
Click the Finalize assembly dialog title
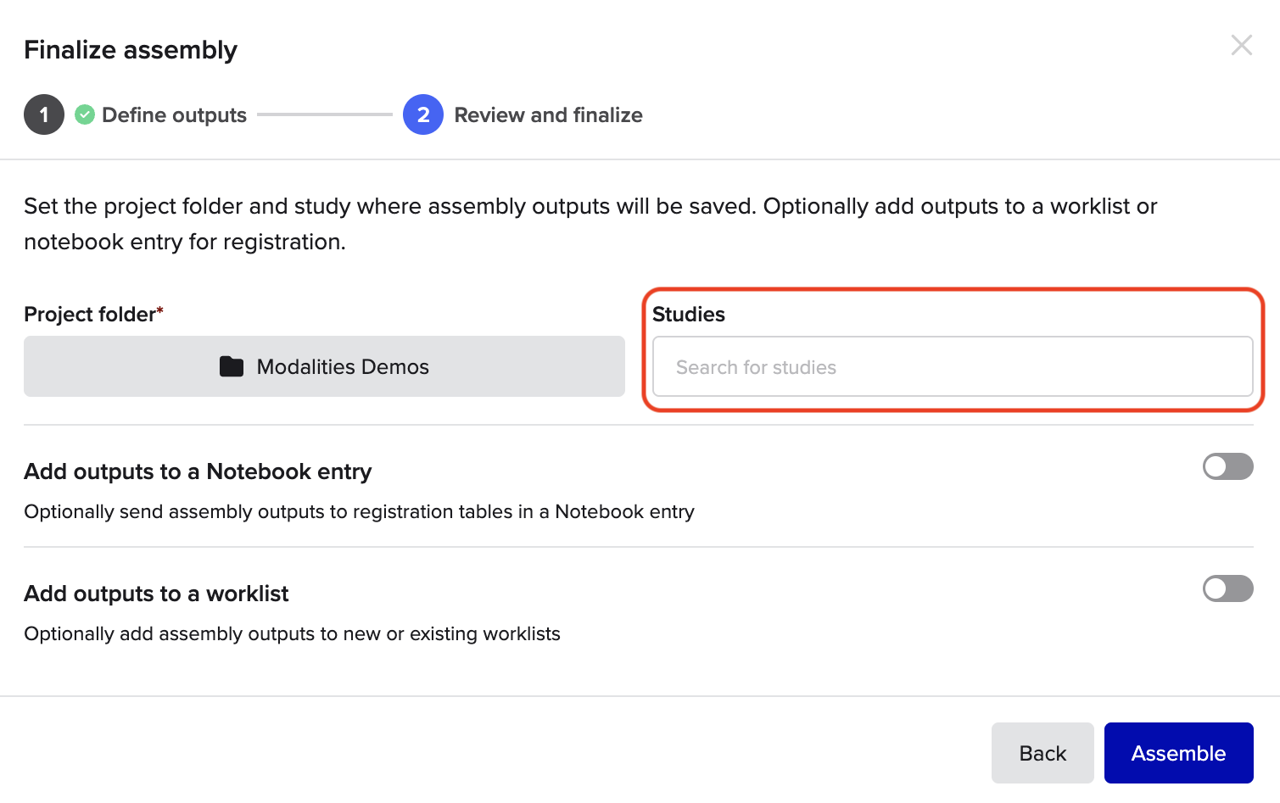pyautogui.click(x=131, y=50)
